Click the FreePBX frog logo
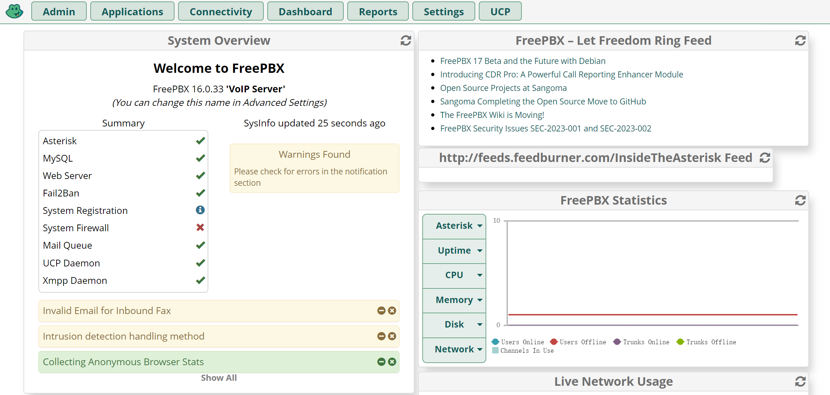The height and width of the screenshot is (395, 830). (14, 11)
